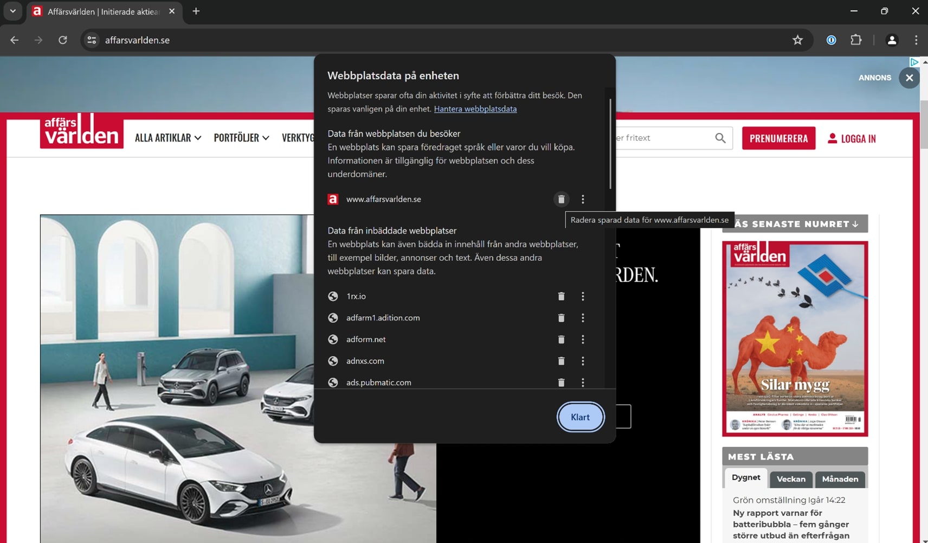Click the Affärsvärlden tab title

click(x=104, y=11)
